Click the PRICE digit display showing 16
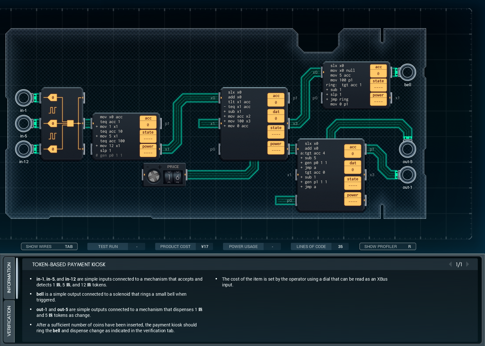The width and height of the screenshot is (485, 346). 173,177
